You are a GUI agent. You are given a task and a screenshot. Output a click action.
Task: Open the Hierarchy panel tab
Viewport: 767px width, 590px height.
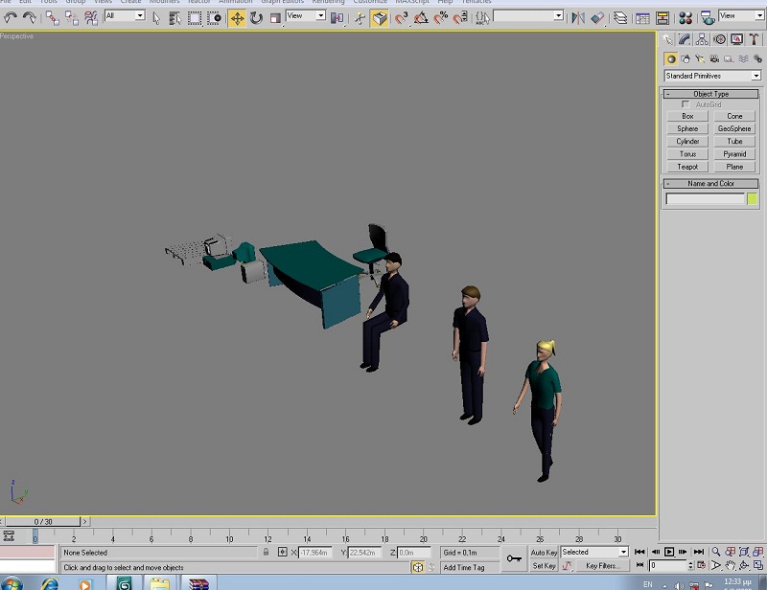pyautogui.click(x=702, y=39)
